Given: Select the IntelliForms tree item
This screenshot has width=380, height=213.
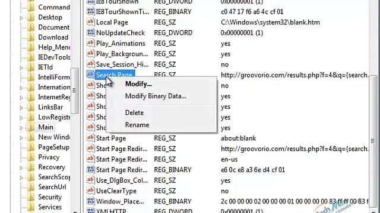Looking at the screenshot, I should click(x=54, y=78).
